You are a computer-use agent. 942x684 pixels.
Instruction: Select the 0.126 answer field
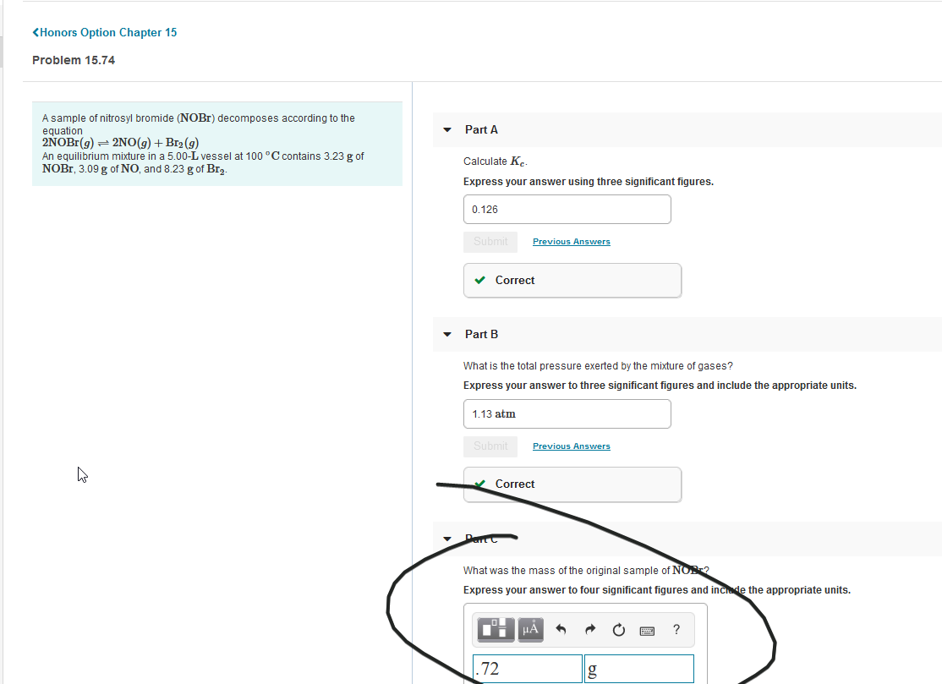pyautogui.click(x=567, y=209)
